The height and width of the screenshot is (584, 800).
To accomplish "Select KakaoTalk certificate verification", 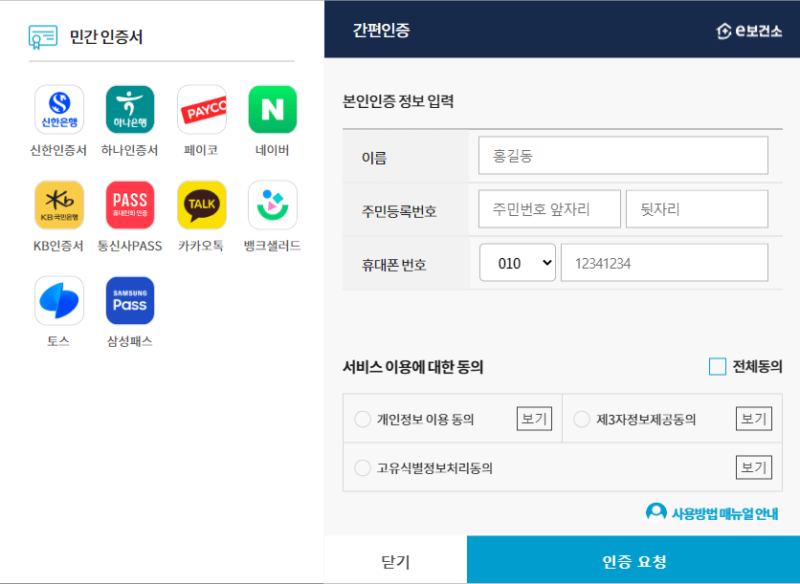I will [x=201, y=205].
